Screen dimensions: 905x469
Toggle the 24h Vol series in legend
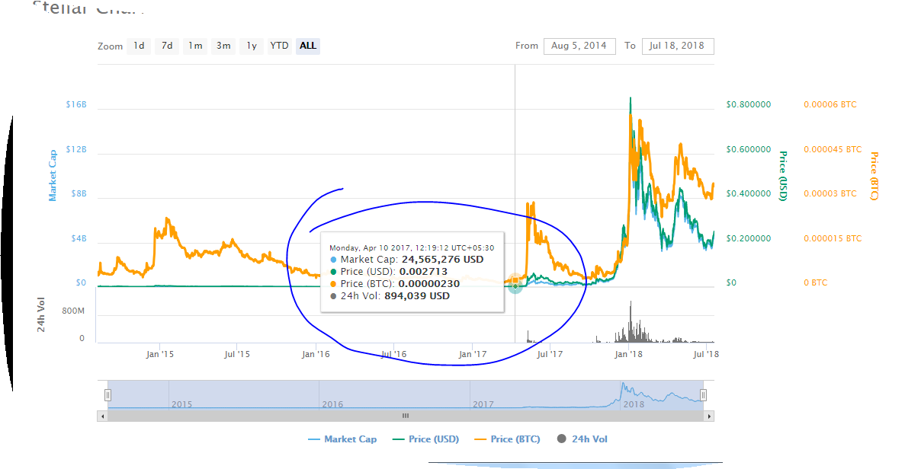[582, 439]
